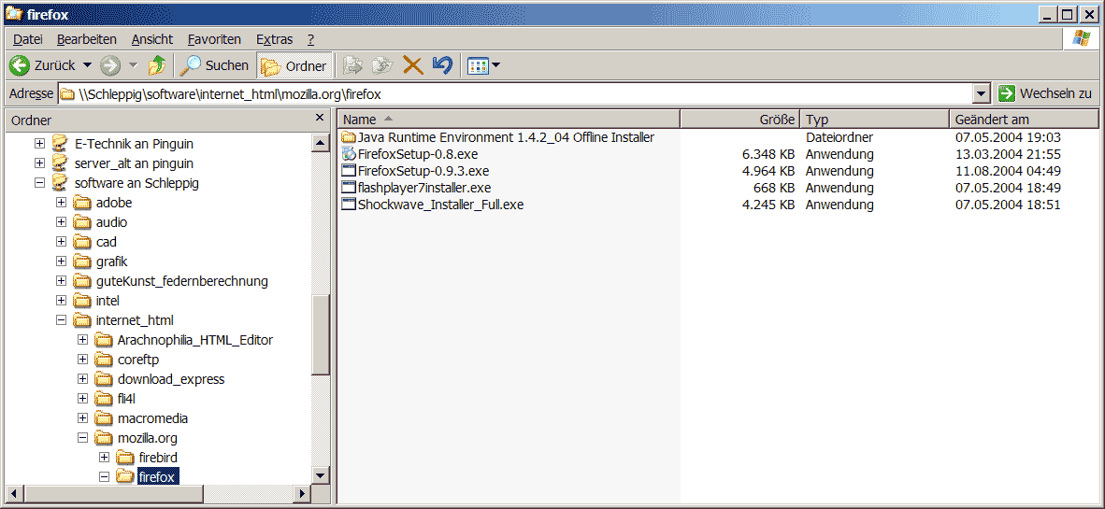Select the Shockwave_Installer_Full.exe file icon

(348, 205)
